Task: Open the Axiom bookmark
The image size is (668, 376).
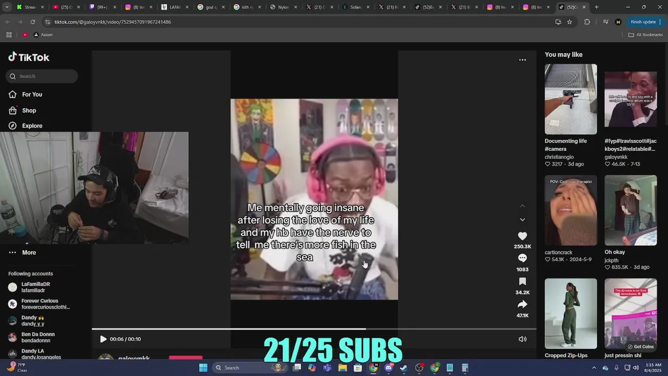Action: [43, 35]
